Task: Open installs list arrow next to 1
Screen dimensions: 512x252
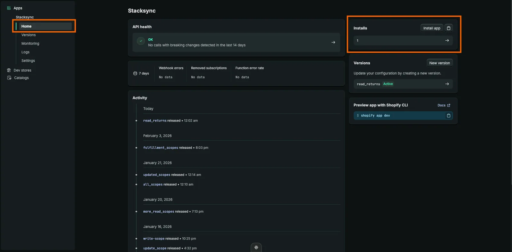Action: click(447, 41)
